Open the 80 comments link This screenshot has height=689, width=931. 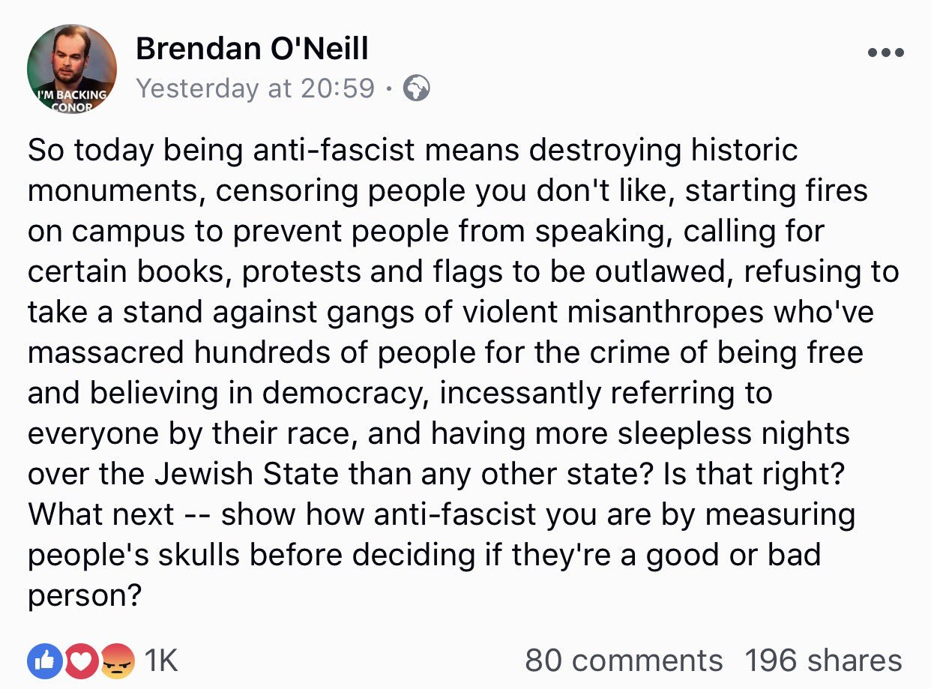click(x=624, y=661)
